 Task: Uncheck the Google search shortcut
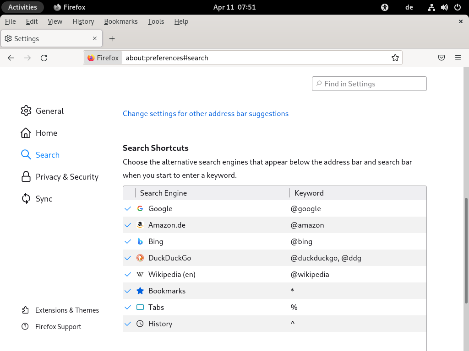point(128,209)
